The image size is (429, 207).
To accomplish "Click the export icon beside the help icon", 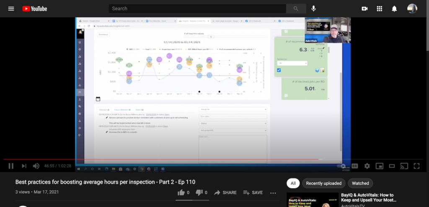I will [x=322, y=70].
